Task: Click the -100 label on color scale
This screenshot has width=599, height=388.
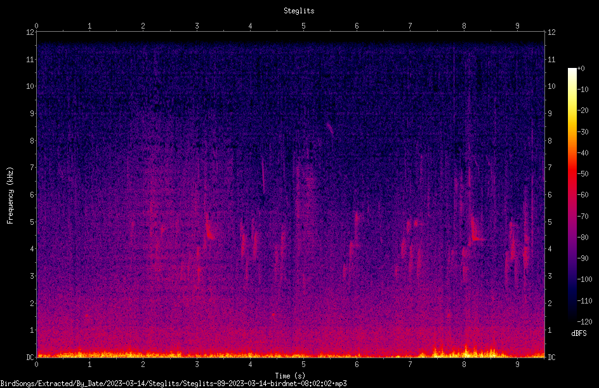Action: pyautogui.click(x=584, y=279)
